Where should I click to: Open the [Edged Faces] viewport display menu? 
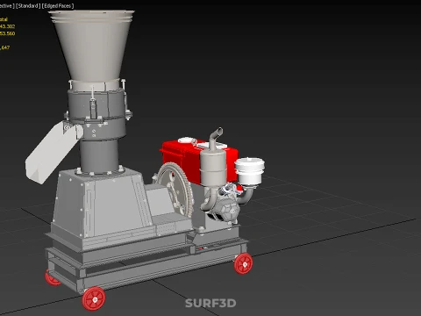coord(58,5)
